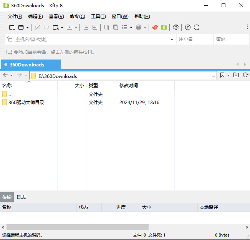This screenshot has height=240, width=250.
Task: Expand the bookmark dropdown arrow
Action: (228, 75)
